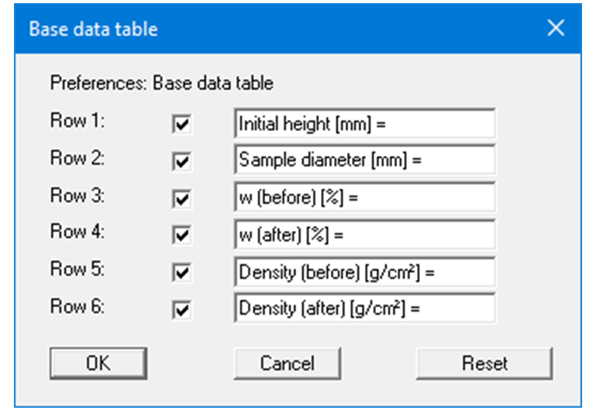This screenshot has height=417, width=603.
Task: Disable the Row 3 checkbox
Action: coord(181,199)
